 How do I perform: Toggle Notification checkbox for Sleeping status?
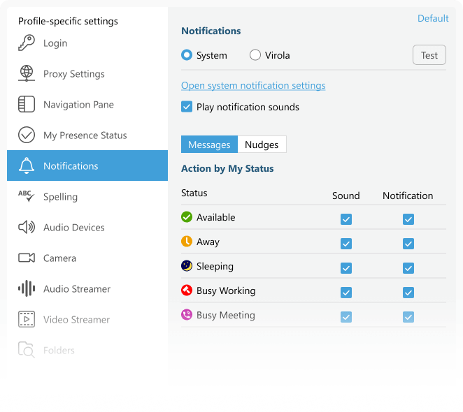408,268
